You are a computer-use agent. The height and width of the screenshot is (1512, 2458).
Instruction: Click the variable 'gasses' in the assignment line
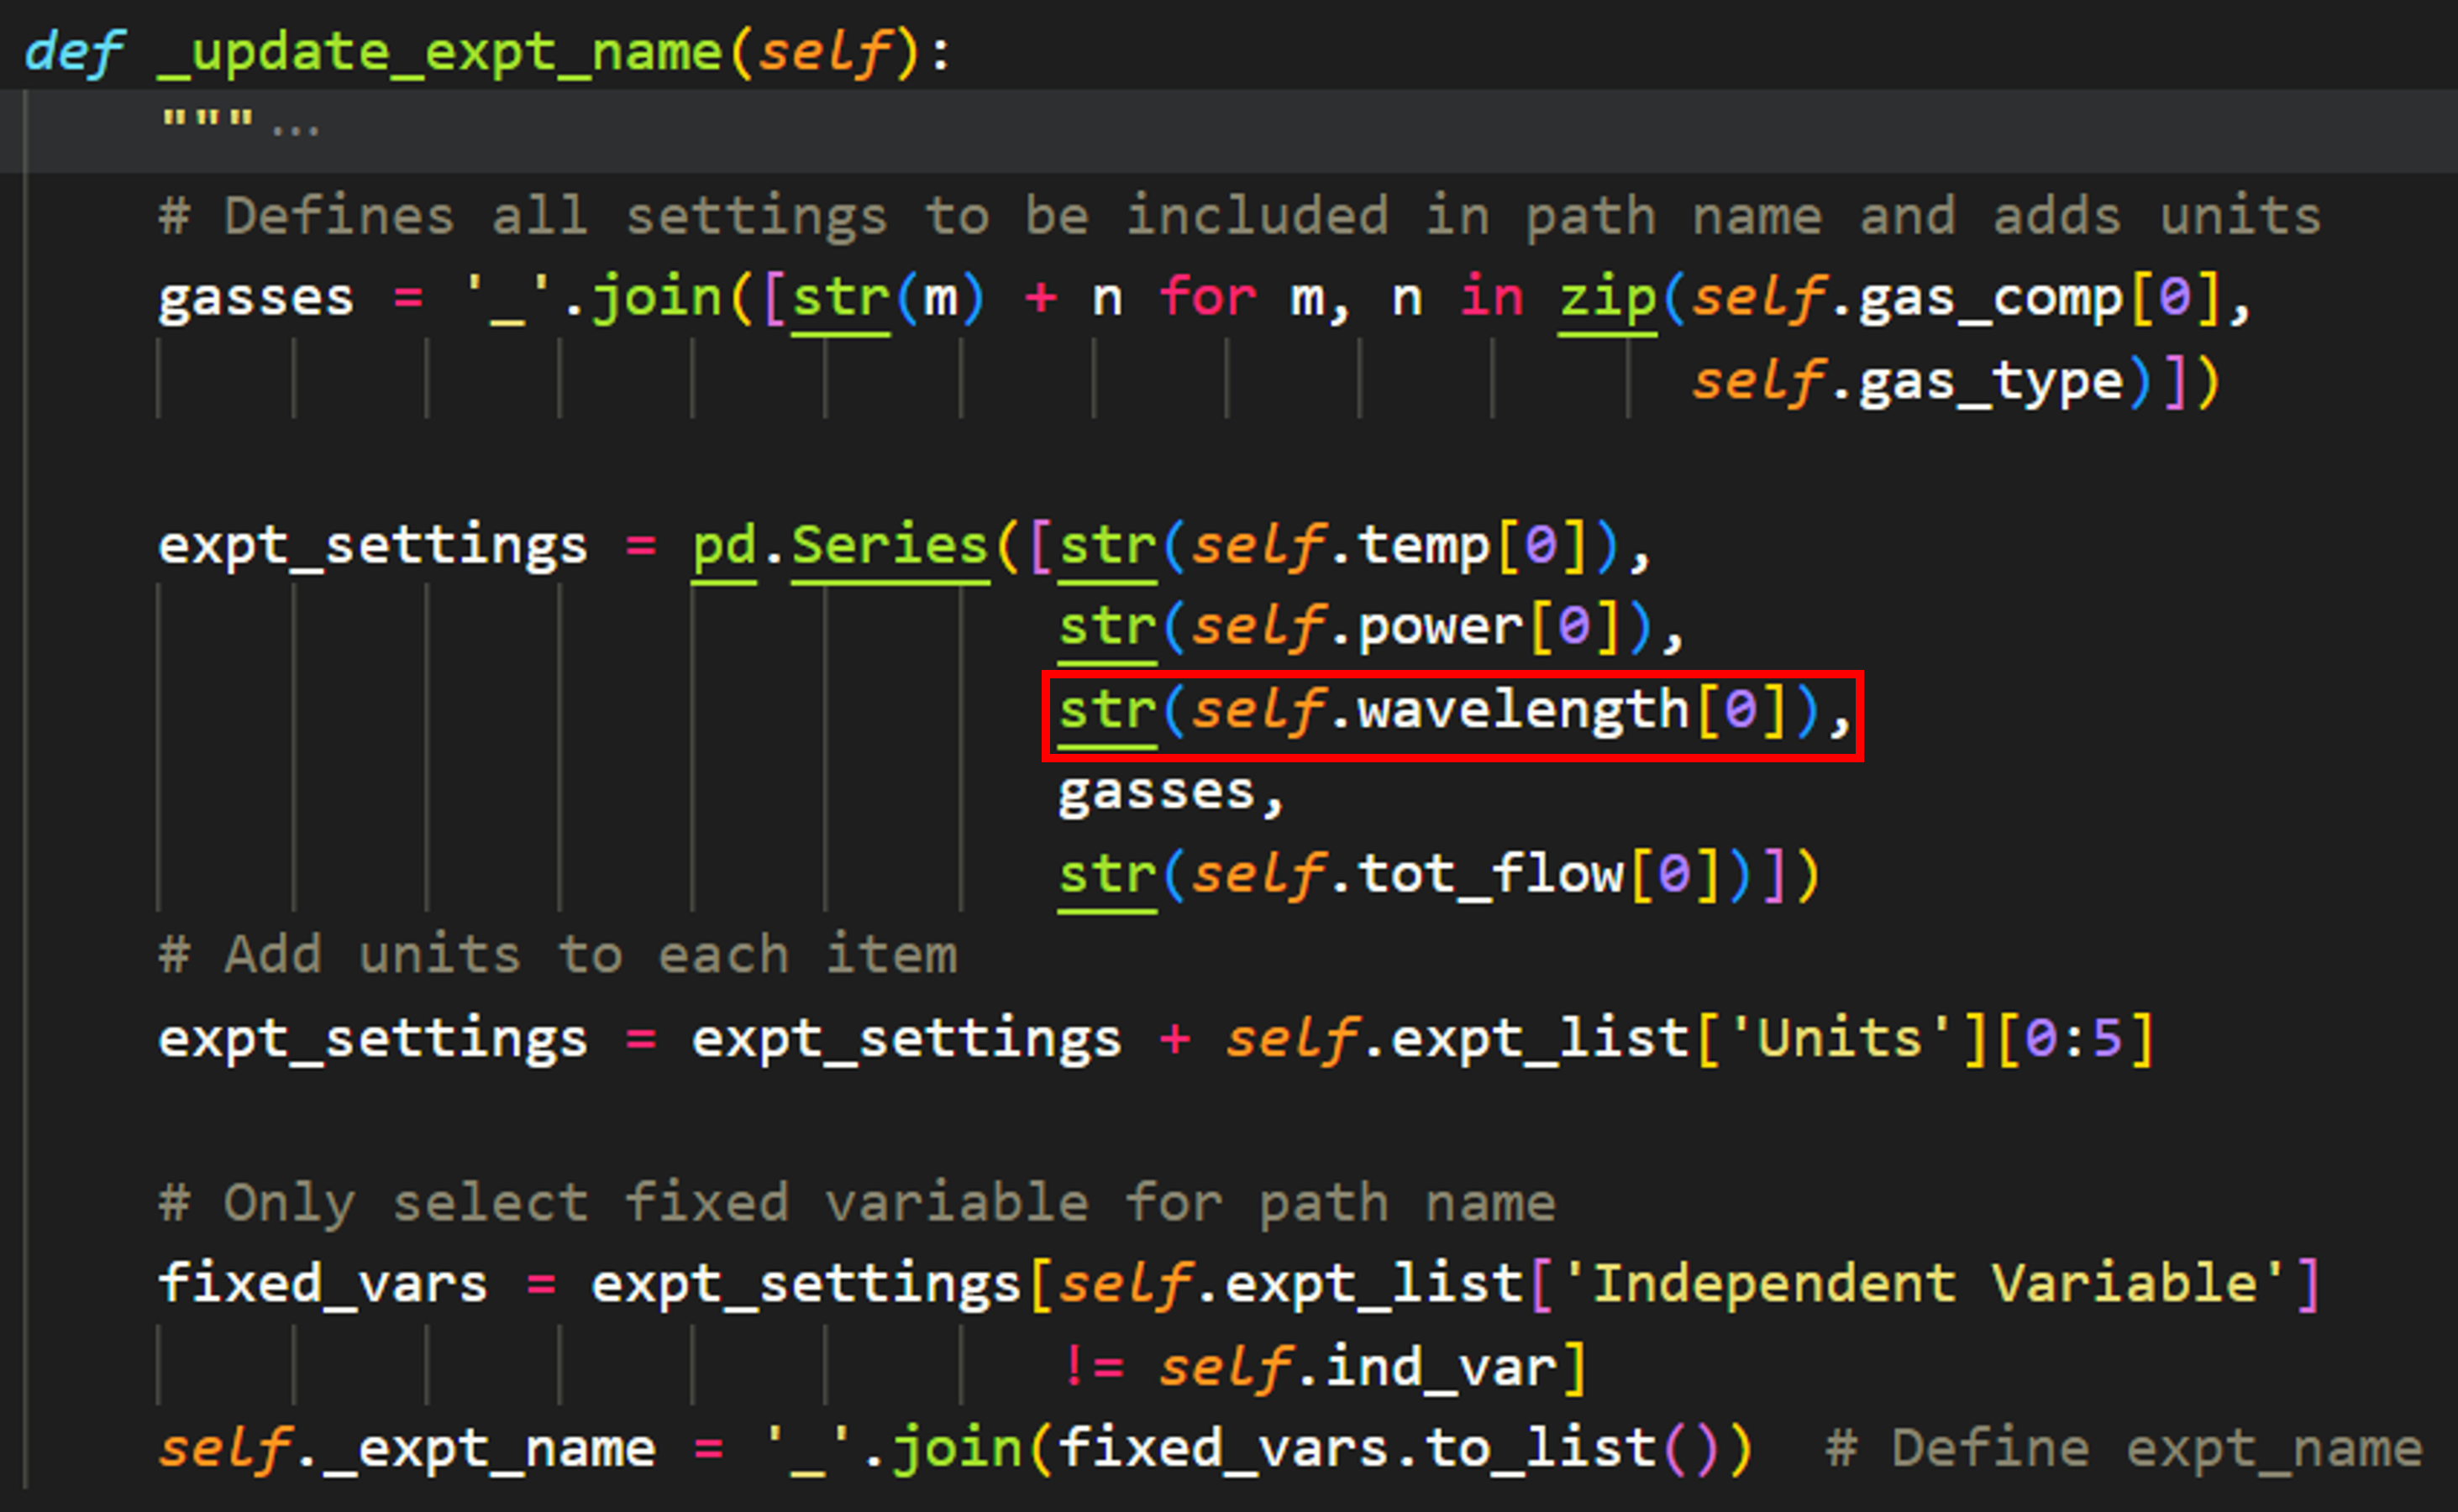[256, 298]
